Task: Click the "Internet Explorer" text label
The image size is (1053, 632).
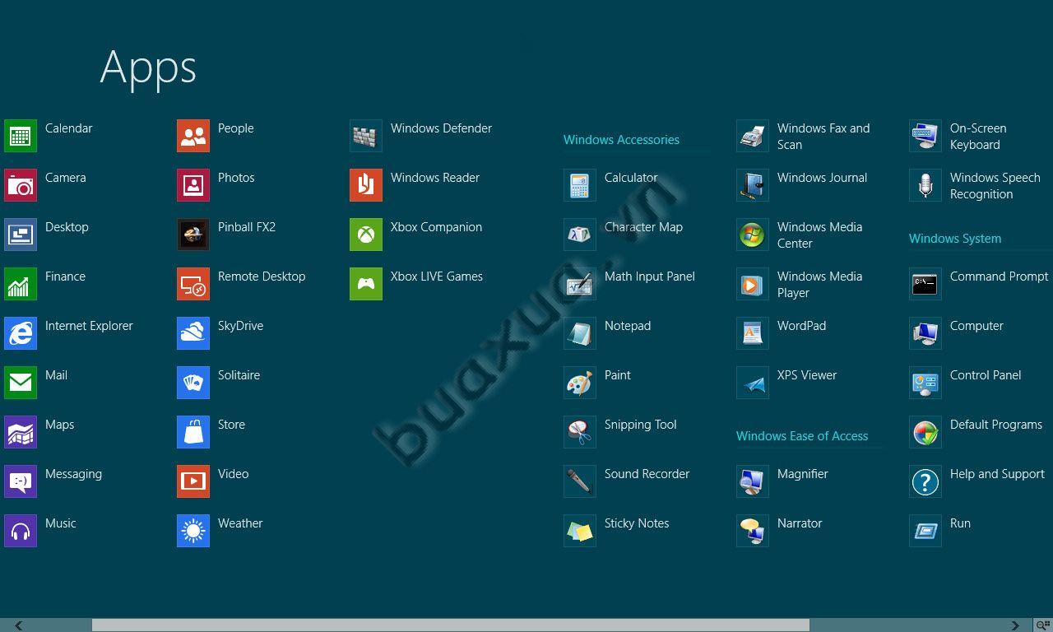Action: (x=89, y=326)
